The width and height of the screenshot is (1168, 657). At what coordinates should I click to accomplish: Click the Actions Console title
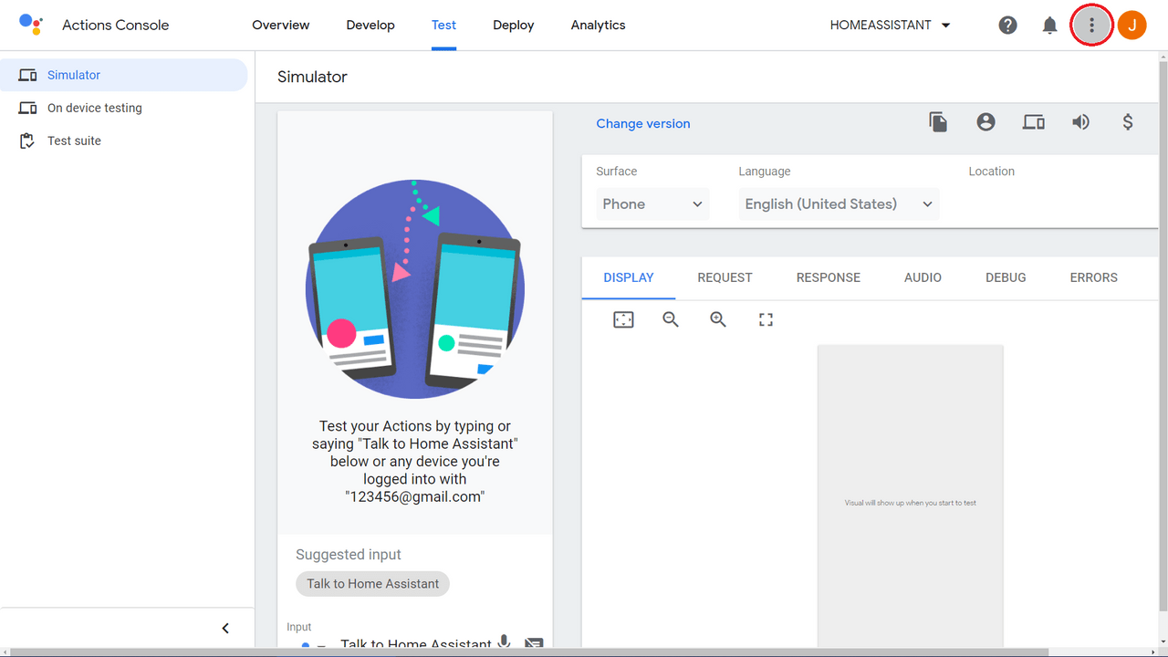pyautogui.click(x=116, y=25)
